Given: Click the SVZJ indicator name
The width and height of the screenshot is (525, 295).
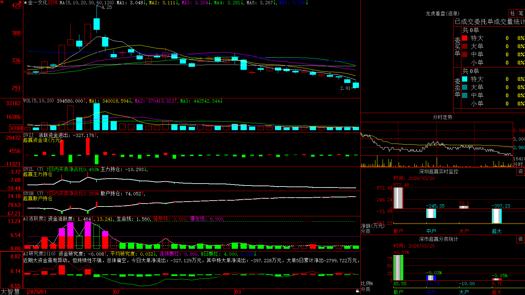Looking at the screenshot, I should coord(29,135).
